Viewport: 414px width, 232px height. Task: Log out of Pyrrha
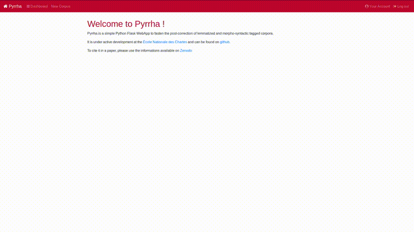[401, 6]
